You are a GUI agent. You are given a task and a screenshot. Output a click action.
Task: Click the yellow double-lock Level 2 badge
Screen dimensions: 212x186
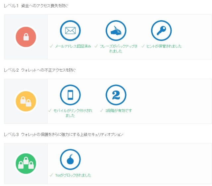[26, 101]
